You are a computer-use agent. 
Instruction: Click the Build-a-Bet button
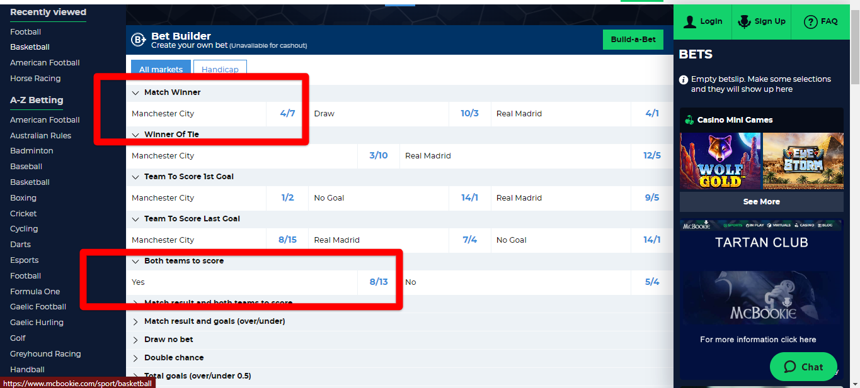(x=633, y=40)
